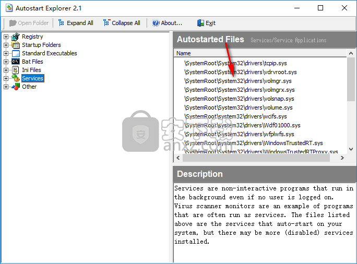
Task: Click the horizontal scroll left arrow
Action: 178,158
